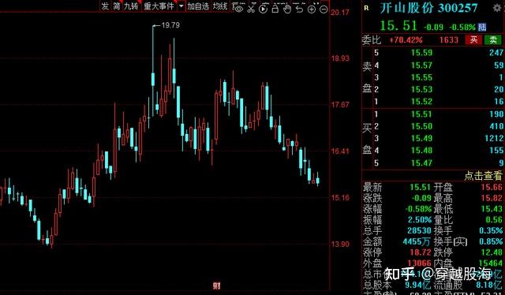505x295 pixels.
Task: Click the blue 陆 connect badge
Action: (x=482, y=27)
